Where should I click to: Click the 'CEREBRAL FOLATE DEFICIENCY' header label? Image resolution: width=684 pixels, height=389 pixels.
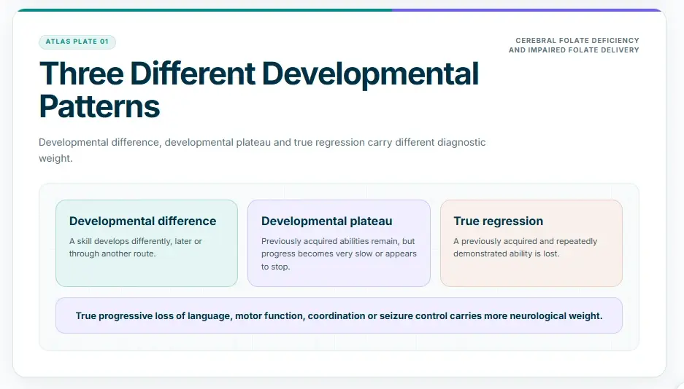577,41
